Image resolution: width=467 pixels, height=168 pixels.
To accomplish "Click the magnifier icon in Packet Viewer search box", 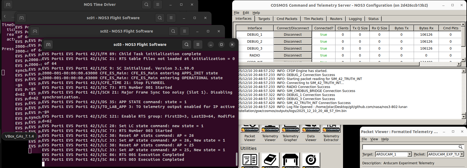I will tap(460, 147).
